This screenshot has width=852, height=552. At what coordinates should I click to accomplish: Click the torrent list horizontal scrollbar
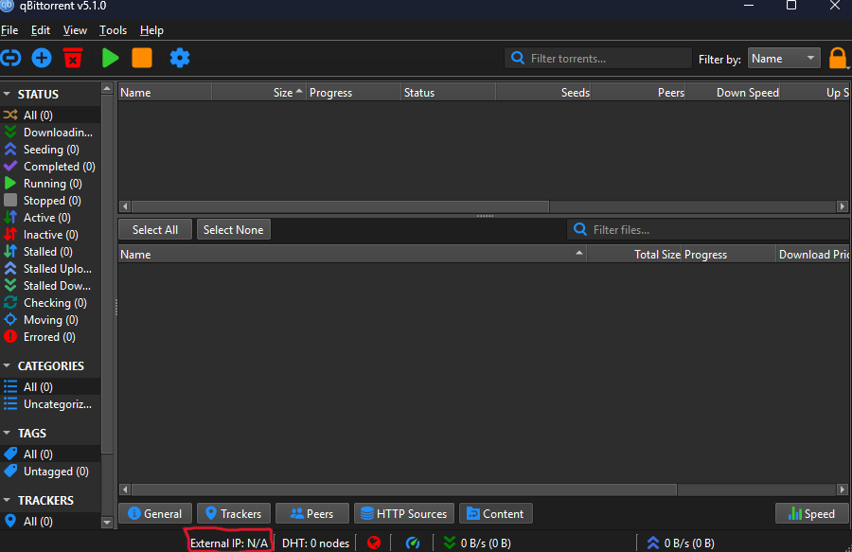(x=341, y=206)
